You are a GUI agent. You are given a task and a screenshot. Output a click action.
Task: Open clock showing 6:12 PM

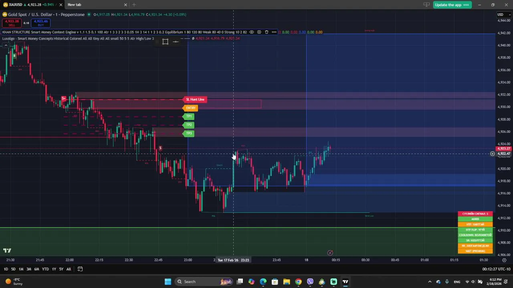point(495,282)
